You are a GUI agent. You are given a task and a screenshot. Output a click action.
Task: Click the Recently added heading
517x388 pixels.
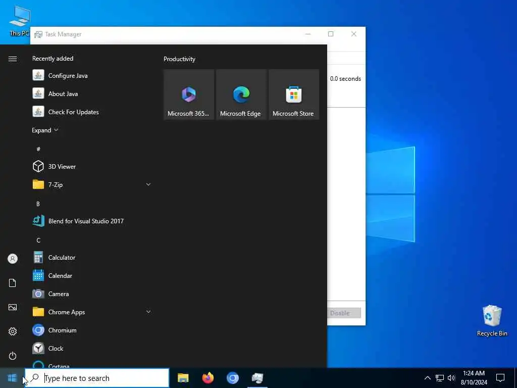53,59
